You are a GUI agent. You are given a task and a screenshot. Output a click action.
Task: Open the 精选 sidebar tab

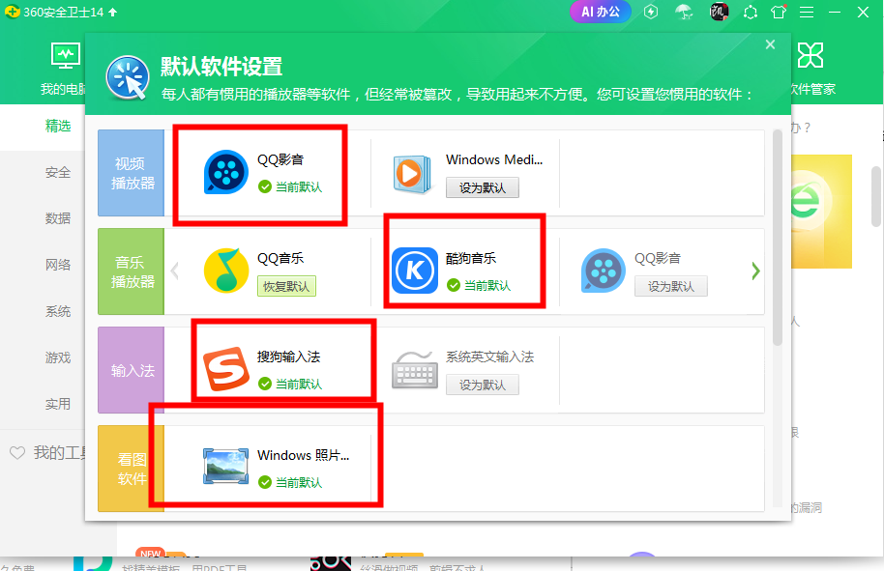[58, 126]
